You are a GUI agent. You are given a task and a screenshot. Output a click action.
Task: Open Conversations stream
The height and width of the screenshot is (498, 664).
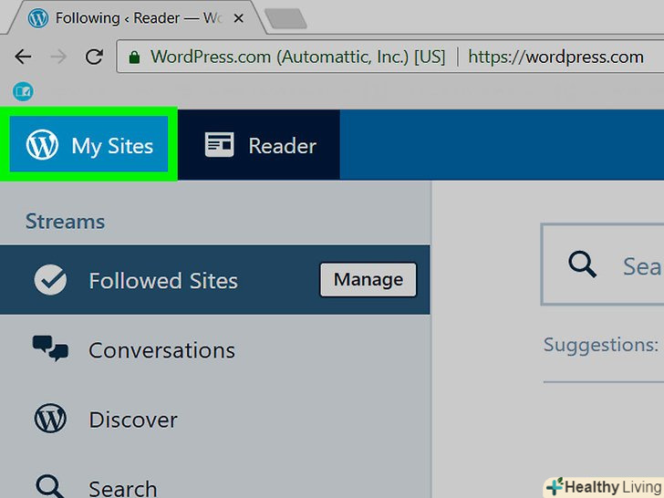click(214, 350)
